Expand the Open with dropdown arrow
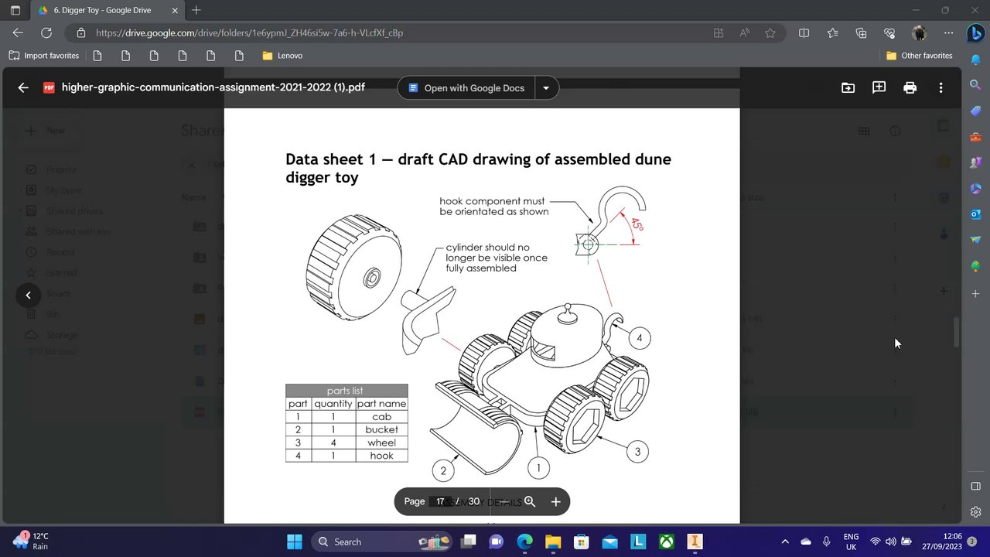Image resolution: width=990 pixels, height=557 pixels. (x=546, y=88)
